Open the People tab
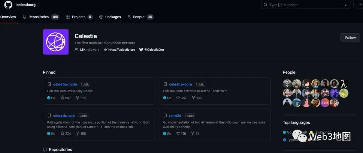This screenshot has width=363, height=153. [x=140, y=17]
